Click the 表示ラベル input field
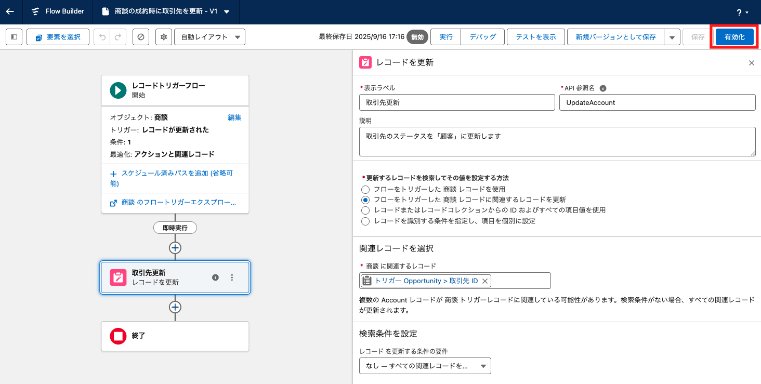 [x=457, y=102]
